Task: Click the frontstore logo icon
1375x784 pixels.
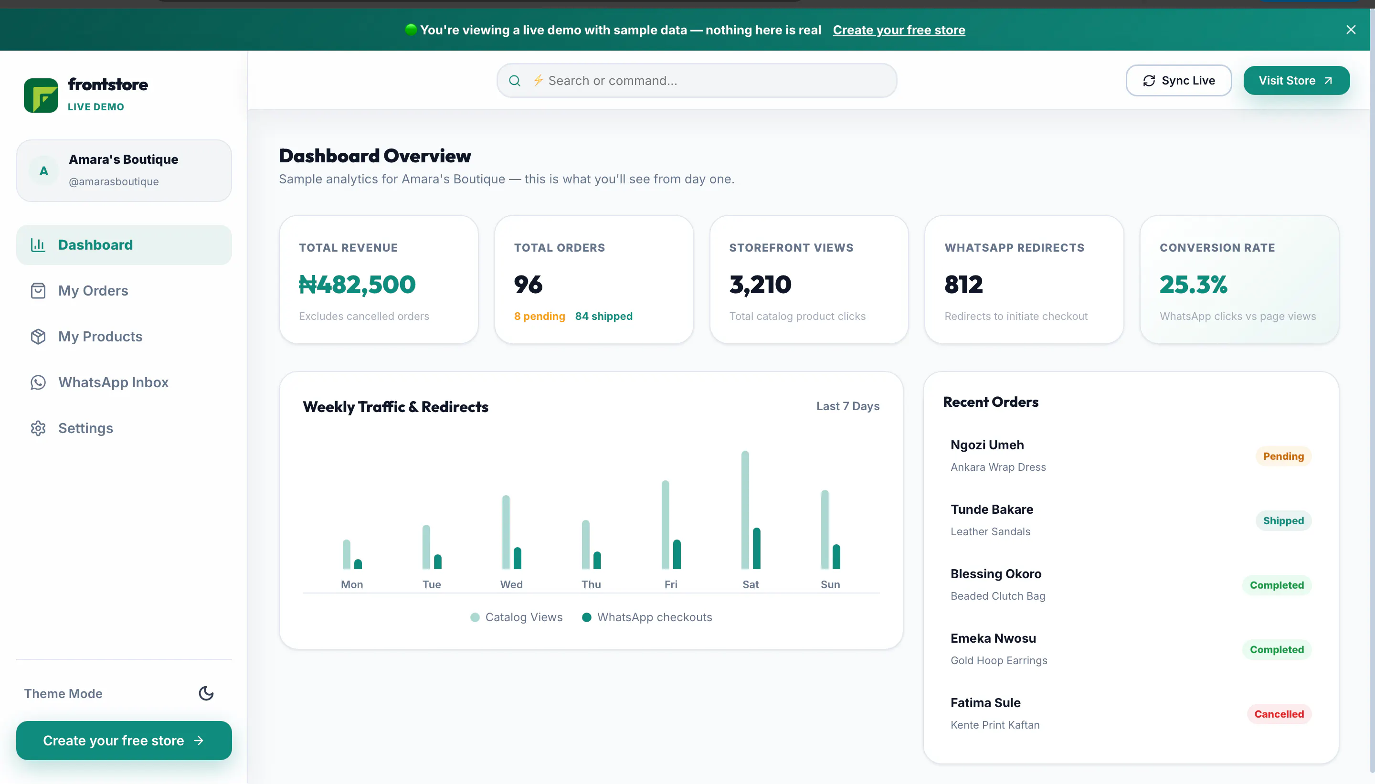Action: (41, 95)
